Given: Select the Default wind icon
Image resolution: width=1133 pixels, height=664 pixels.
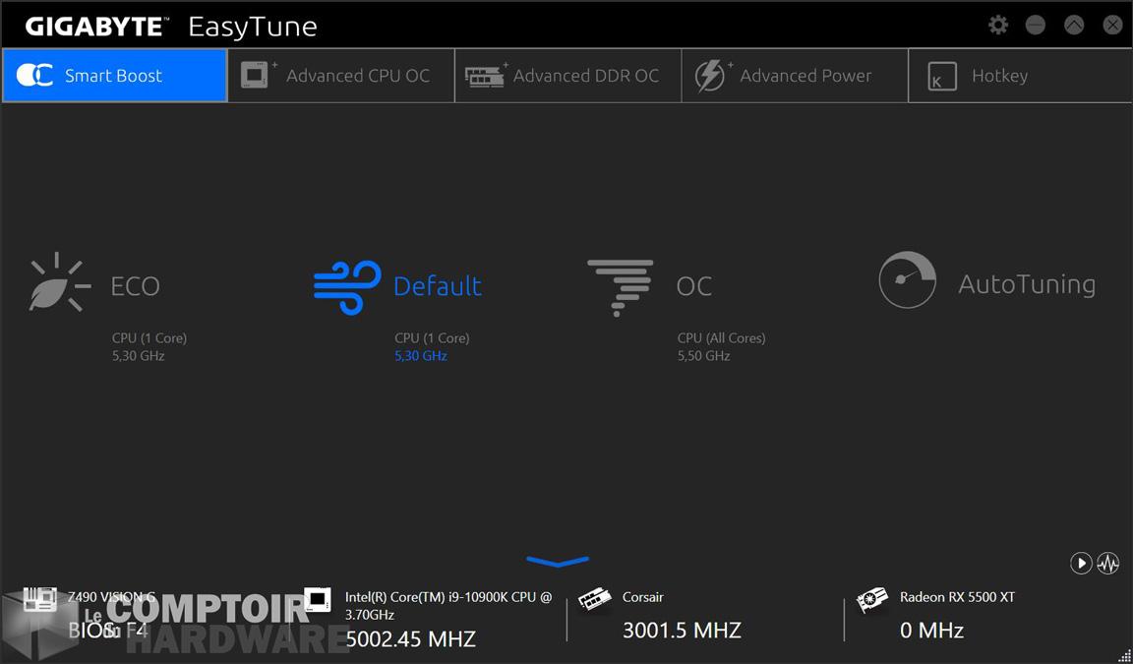Looking at the screenshot, I should [347, 287].
